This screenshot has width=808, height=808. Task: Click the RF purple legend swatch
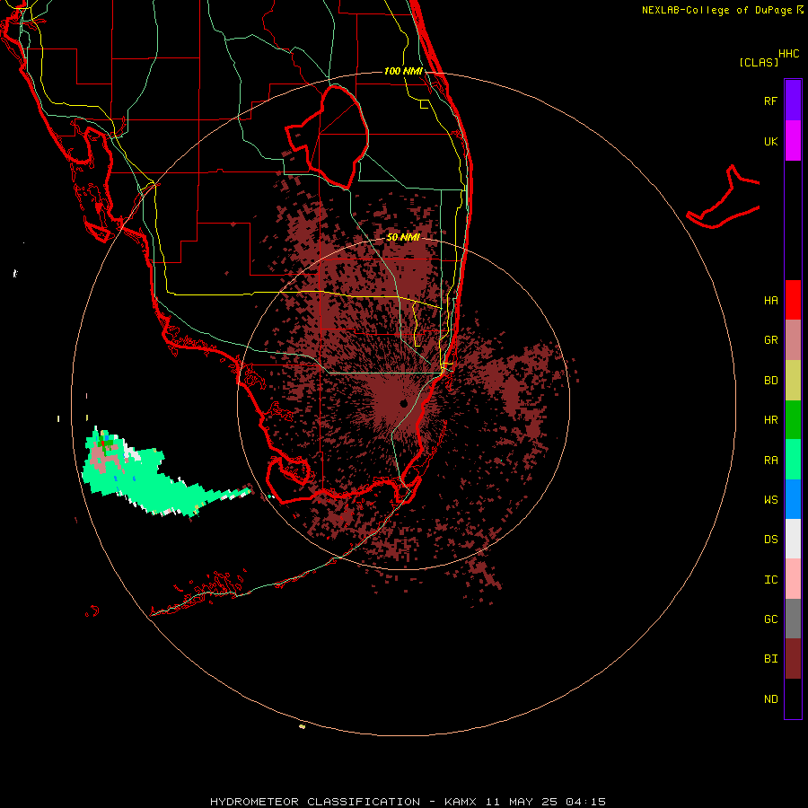click(x=793, y=101)
